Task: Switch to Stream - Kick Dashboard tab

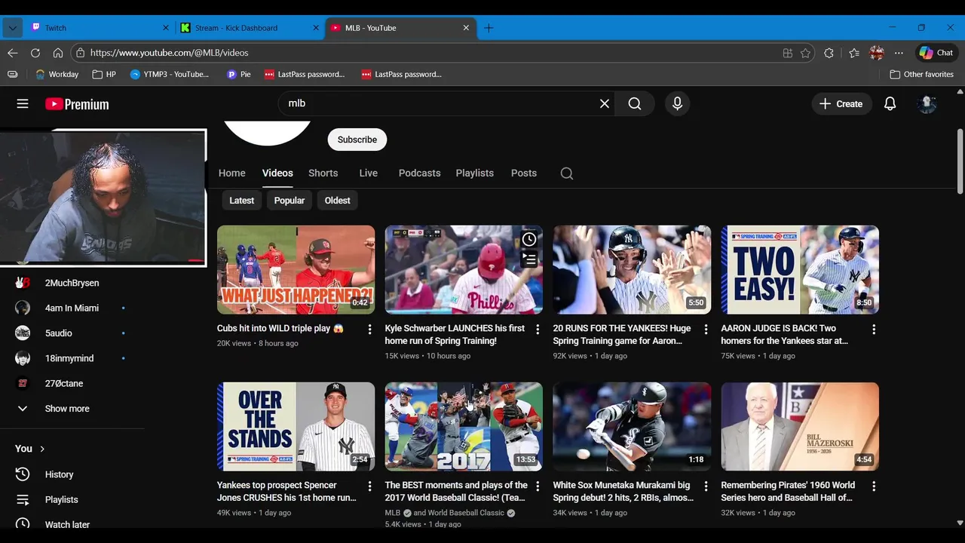Action: (x=250, y=28)
